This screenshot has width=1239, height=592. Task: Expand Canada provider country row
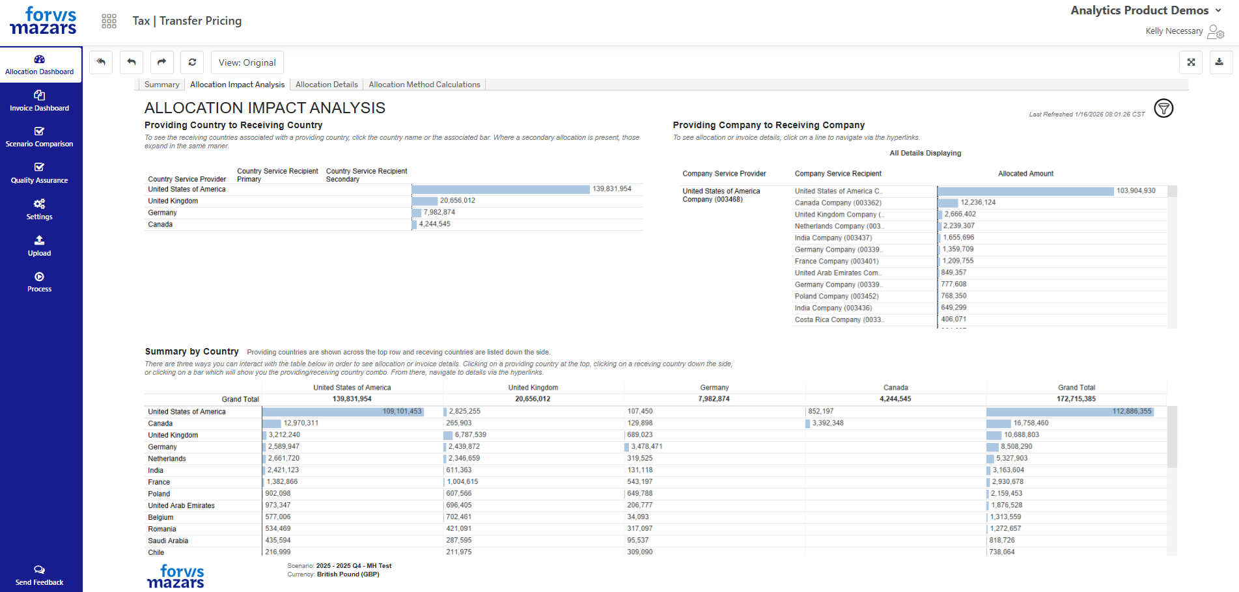pos(160,224)
